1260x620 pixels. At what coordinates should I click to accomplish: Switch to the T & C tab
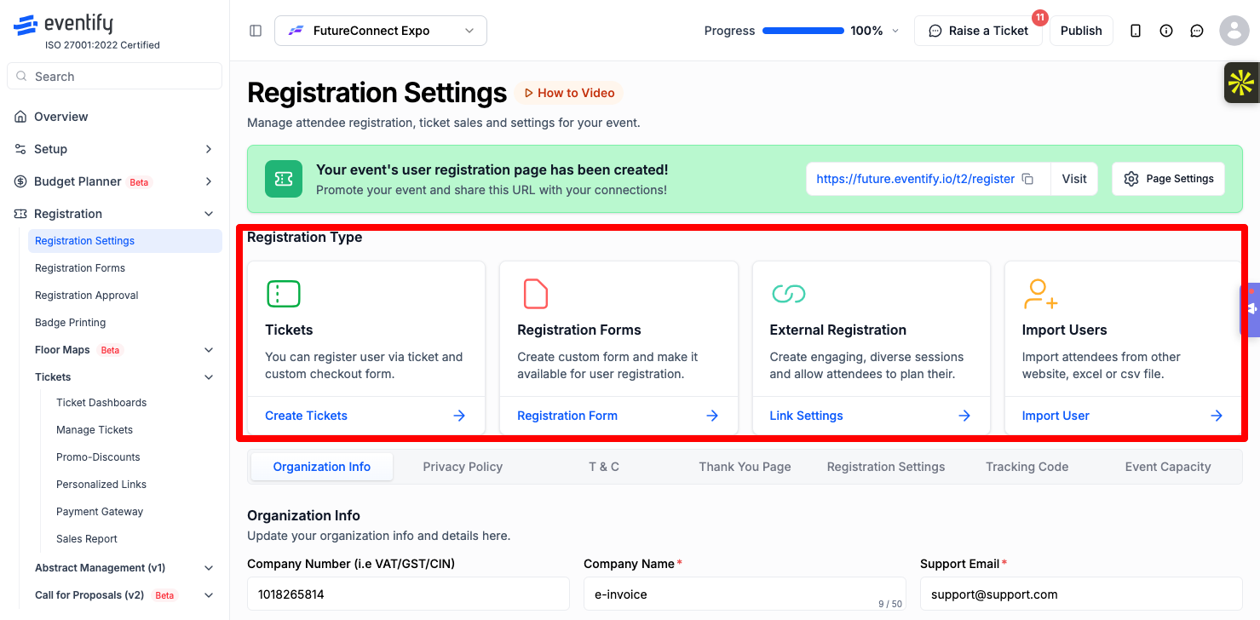click(x=604, y=467)
